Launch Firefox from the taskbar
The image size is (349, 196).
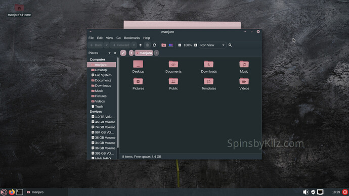pyautogui.click(x=12, y=192)
